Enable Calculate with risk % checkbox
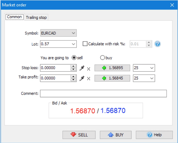178x143 pixels. coord(85,44)
